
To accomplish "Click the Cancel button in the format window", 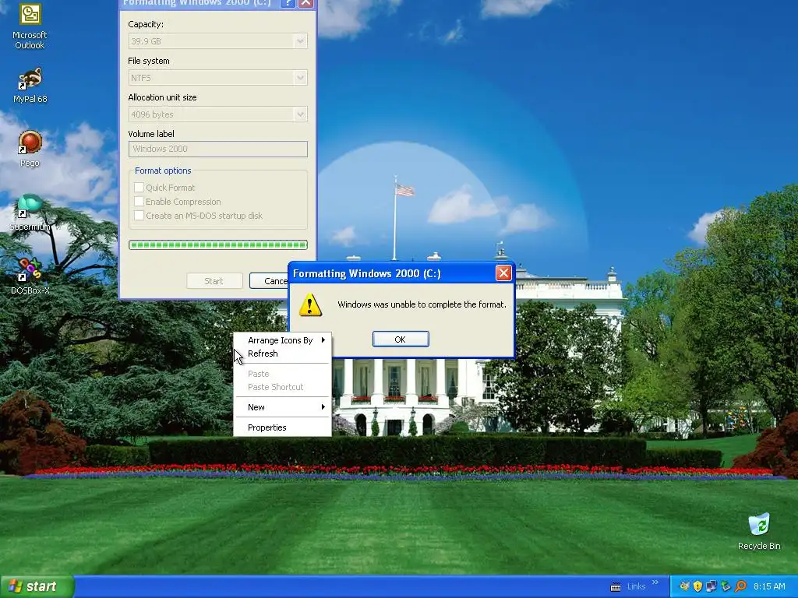I will point(269,281).
